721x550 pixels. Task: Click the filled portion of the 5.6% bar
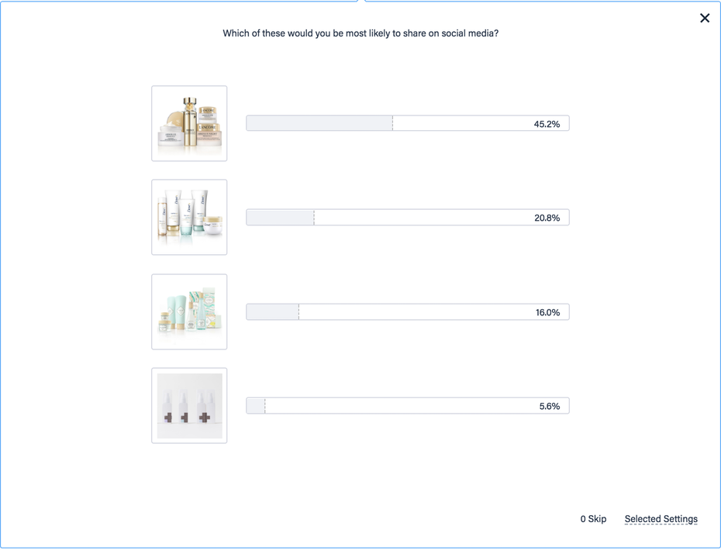256,406
